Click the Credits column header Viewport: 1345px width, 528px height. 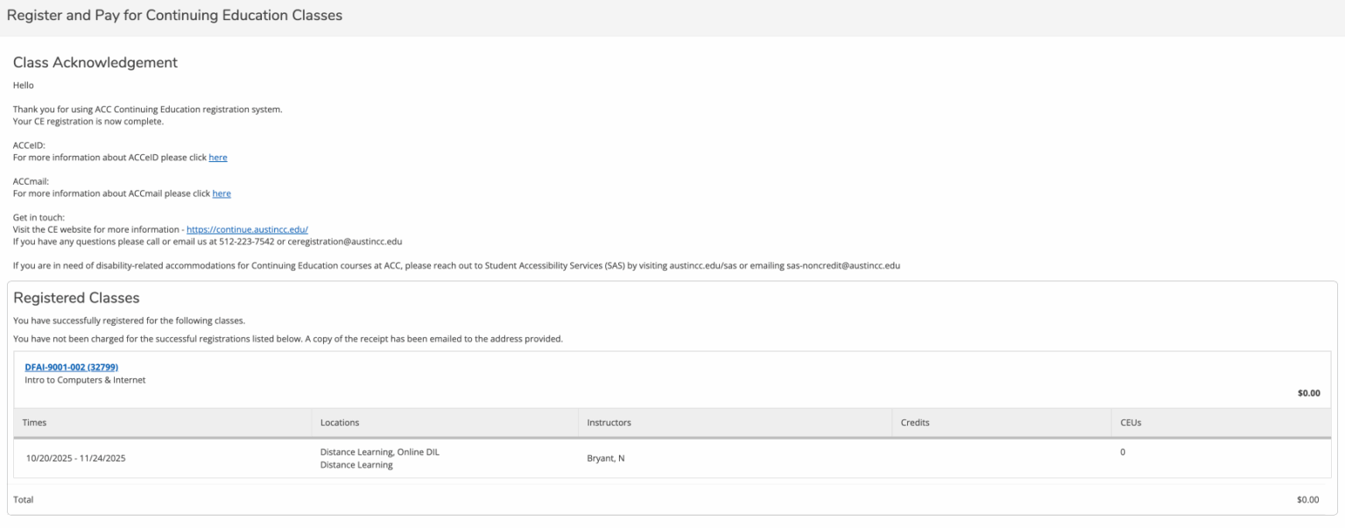915,423
